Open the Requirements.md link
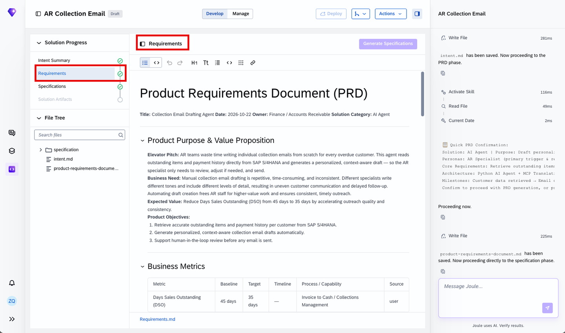Viewport: 565px width, 333px height. pyautogui.click(x=157, y=319)
